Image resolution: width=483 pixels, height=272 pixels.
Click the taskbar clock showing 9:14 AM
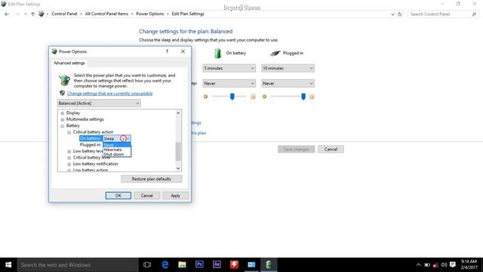469,264
